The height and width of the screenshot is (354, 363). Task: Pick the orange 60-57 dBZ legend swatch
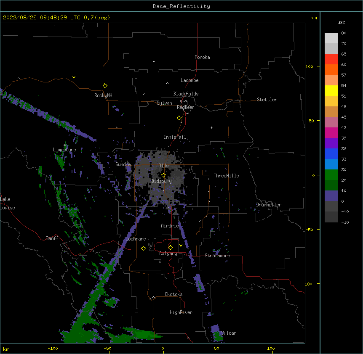331,69
